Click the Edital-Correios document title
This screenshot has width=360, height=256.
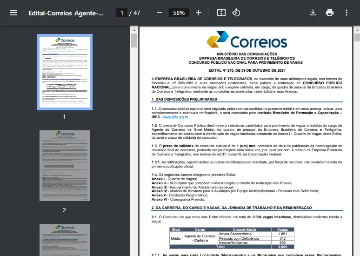(x=66, y=13)
